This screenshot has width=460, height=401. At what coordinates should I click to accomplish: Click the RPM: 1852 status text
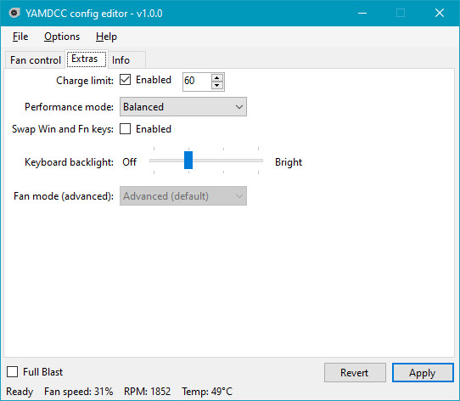[147, 392]
